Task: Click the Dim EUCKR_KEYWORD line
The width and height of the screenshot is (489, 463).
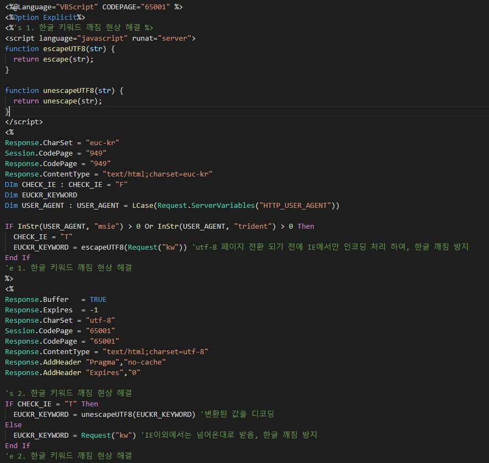Action: point(41,195)
